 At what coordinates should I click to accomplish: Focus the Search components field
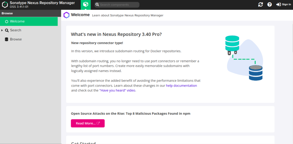117,5
